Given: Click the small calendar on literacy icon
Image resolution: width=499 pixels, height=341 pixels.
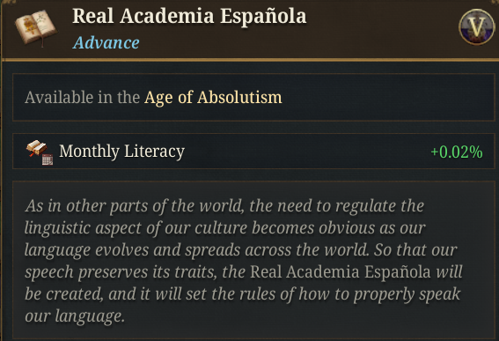Looking at the screenshot, I should (x=48, y=159).
